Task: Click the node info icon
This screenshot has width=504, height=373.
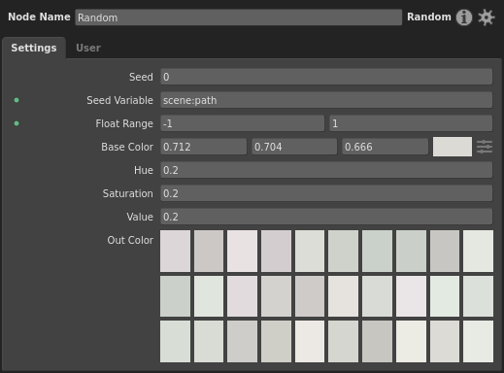Action: tap(464, 17)
